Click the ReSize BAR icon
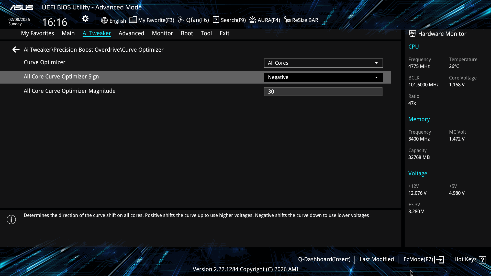 287,20
